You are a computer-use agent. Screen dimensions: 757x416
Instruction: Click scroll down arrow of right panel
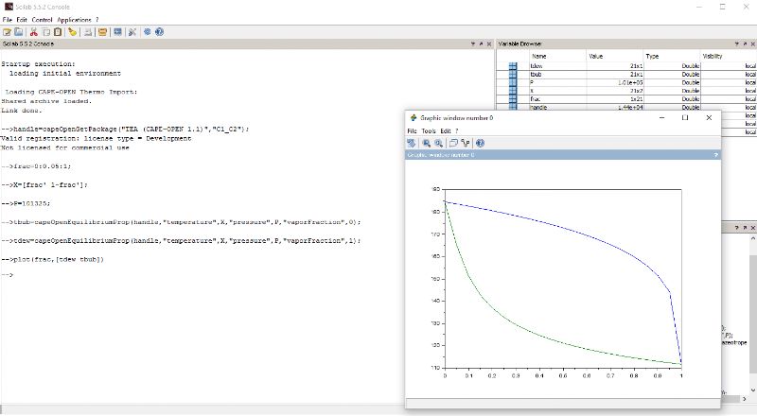753,390
